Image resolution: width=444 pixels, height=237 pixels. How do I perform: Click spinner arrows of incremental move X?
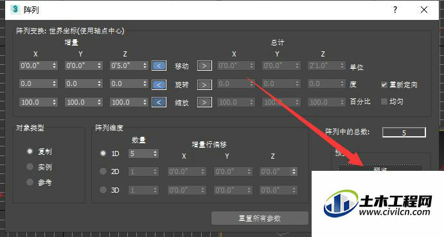(x=55, y=66)
